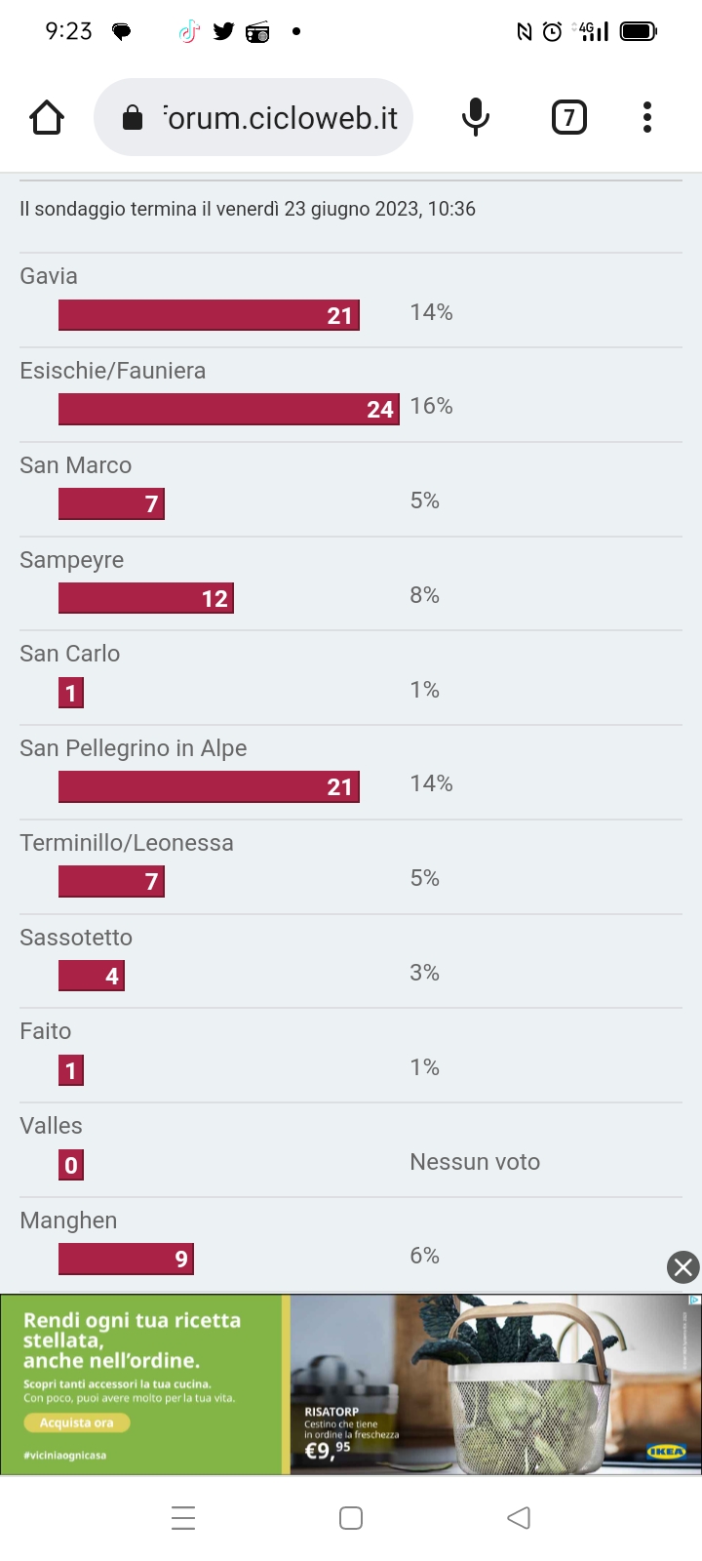This screenshot has width=702, height=1561.
Task: Tap the lock icon in the address bar
Action: (133, 118)
